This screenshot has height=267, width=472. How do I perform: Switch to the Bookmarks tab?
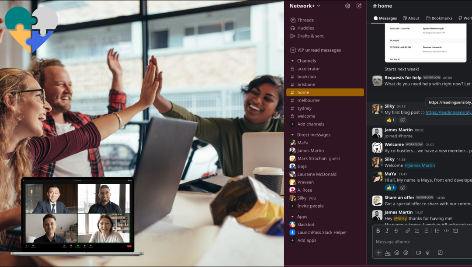pyautogui.click(x=439, y=18)
